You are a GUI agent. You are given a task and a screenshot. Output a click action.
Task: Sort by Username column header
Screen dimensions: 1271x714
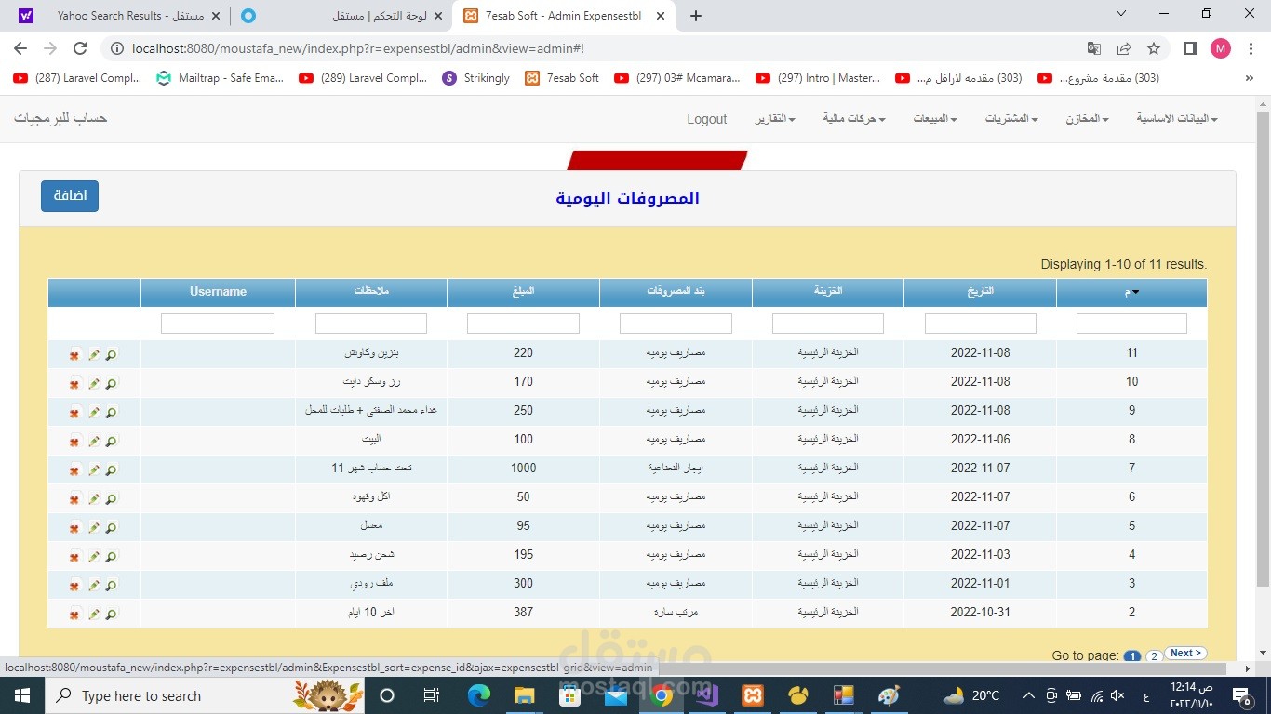tap(218, 292)
